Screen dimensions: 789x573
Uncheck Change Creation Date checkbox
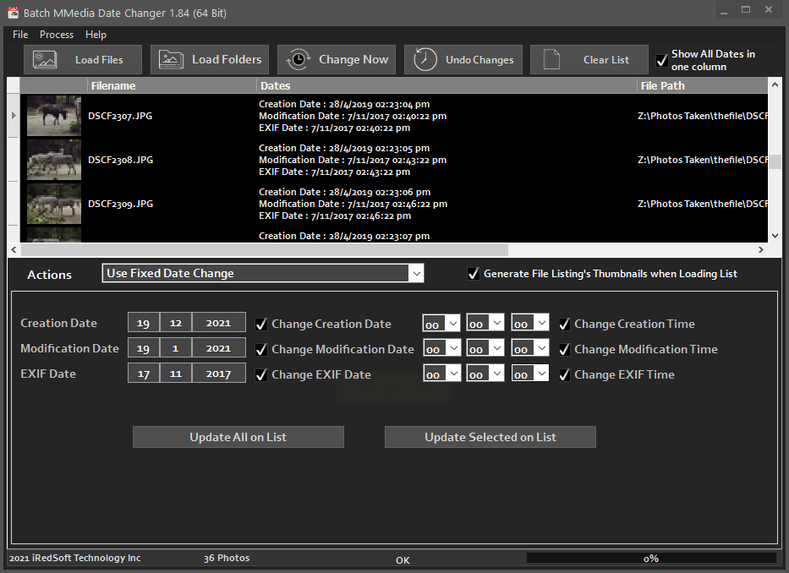pos(261,324)
